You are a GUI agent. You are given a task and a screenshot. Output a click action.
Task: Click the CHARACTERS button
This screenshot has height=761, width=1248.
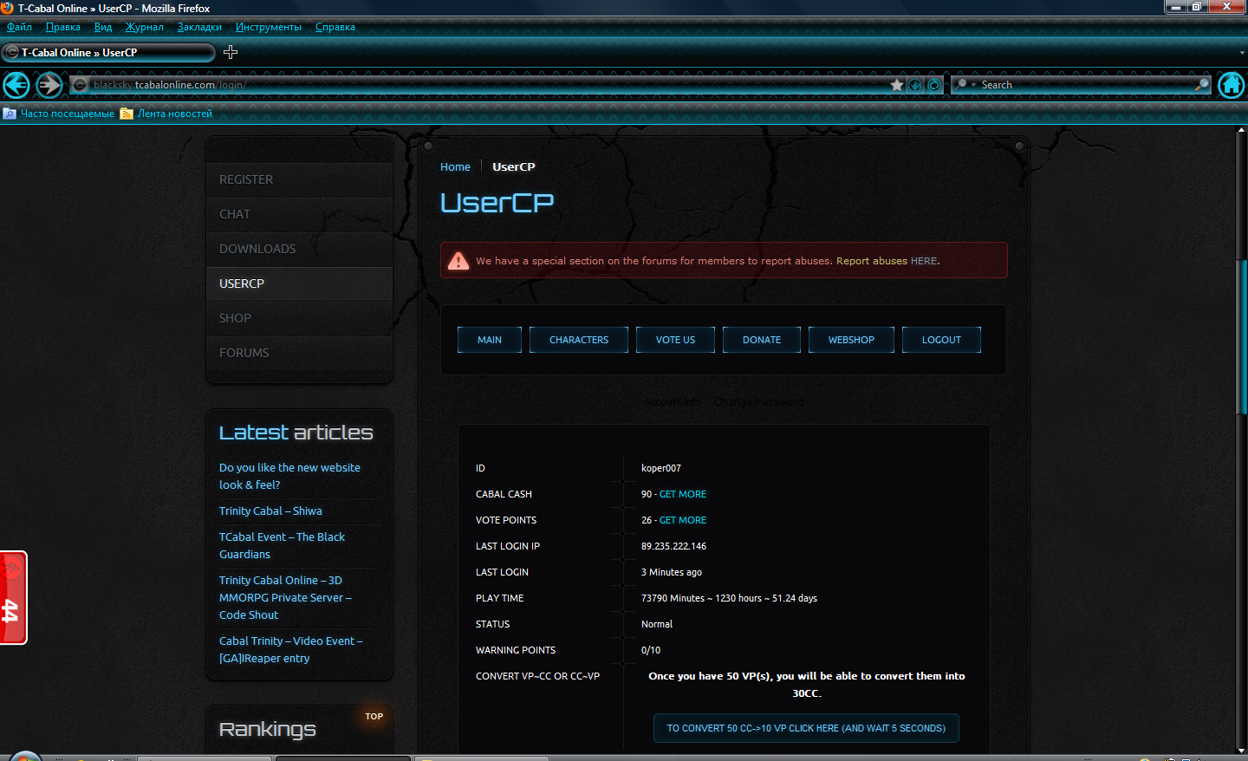point(579,340)
